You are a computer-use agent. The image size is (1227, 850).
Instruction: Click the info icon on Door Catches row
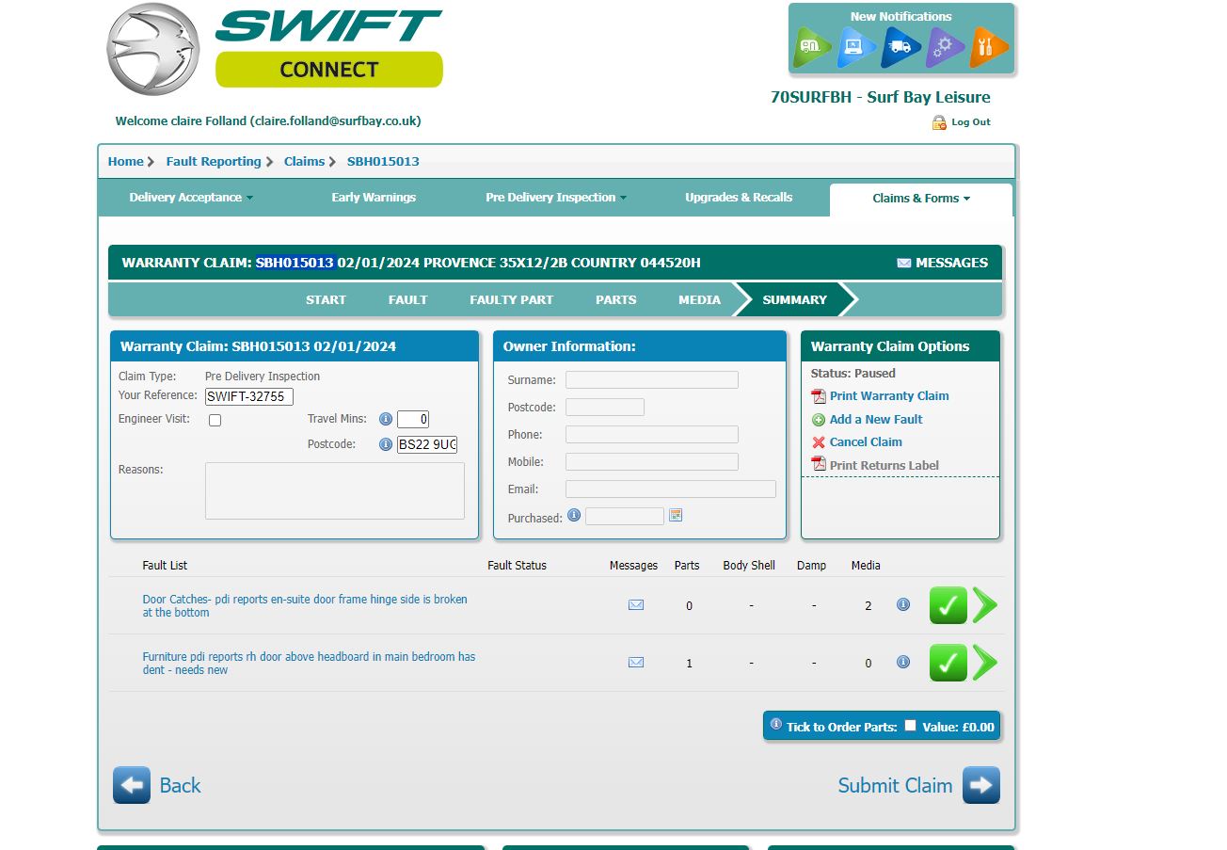click(x=903, y=604)
